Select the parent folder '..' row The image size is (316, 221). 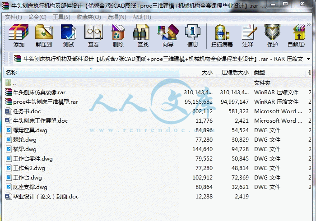click(158, 83)
